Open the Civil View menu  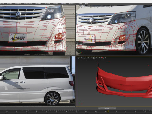click(63, 4)
